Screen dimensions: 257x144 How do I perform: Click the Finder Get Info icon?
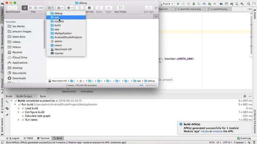89,8
